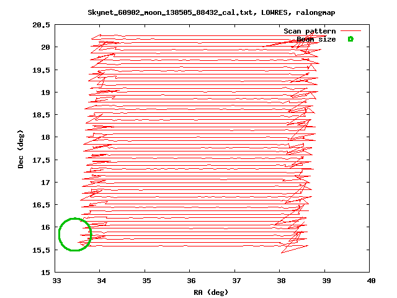Click the x-axis tick label 36

192,281
